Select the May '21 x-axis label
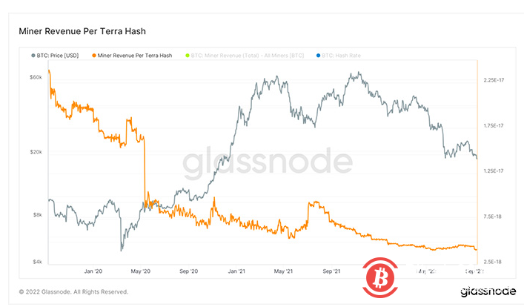Screen dimensions: 524x307 (x=285, y=271)
